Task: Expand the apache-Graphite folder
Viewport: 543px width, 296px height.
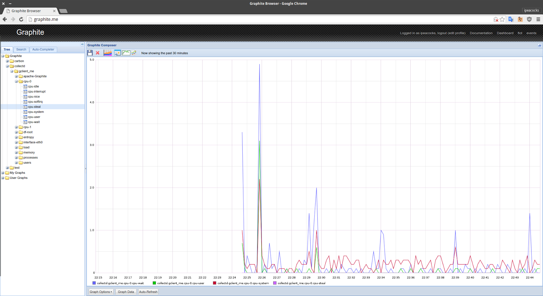Action: tap(16, 76)
